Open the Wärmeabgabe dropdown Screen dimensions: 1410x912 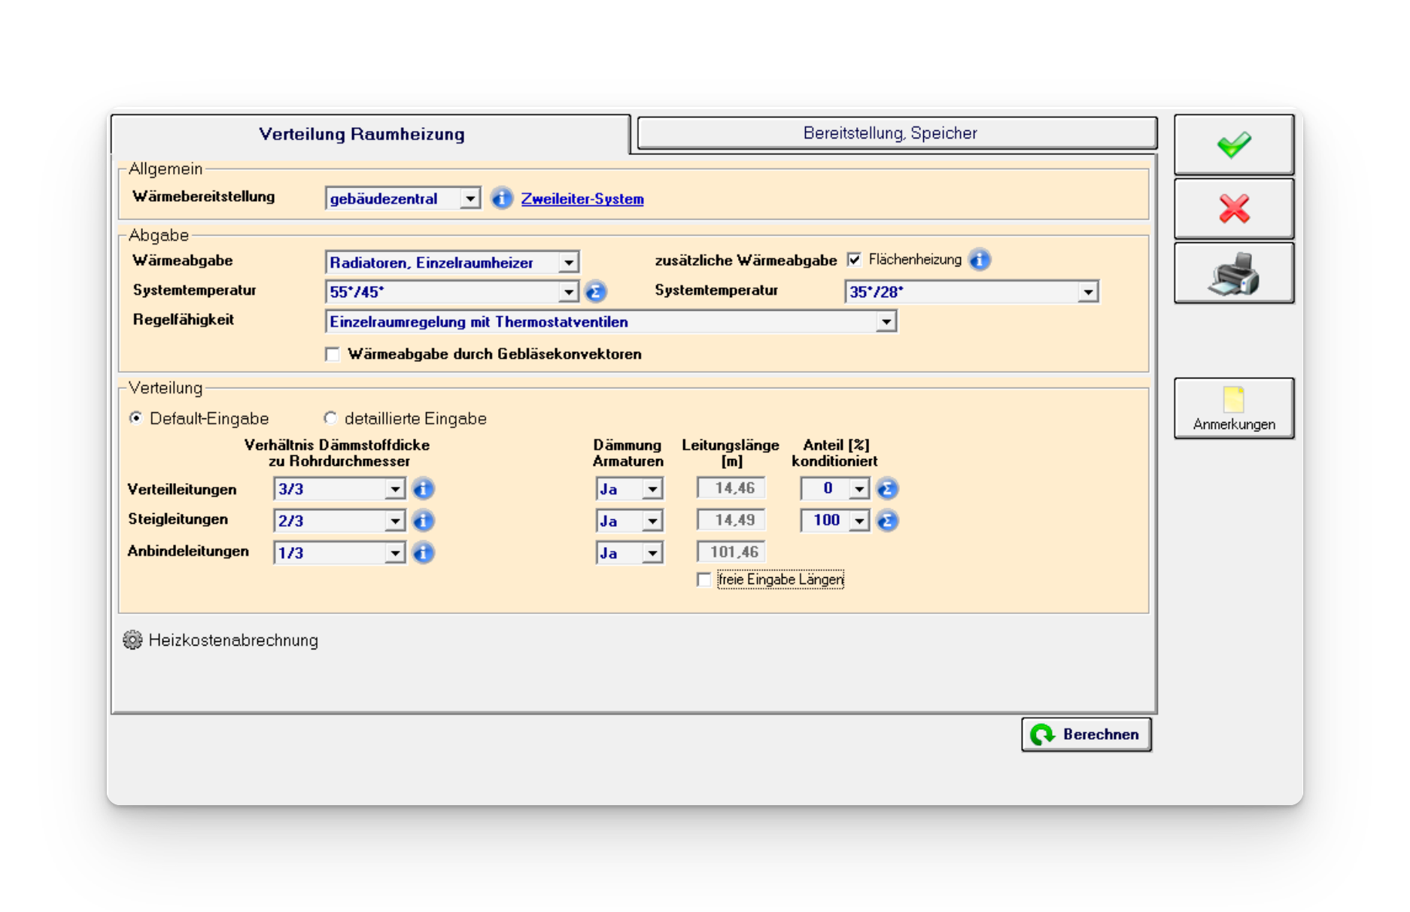coord(569,263)
